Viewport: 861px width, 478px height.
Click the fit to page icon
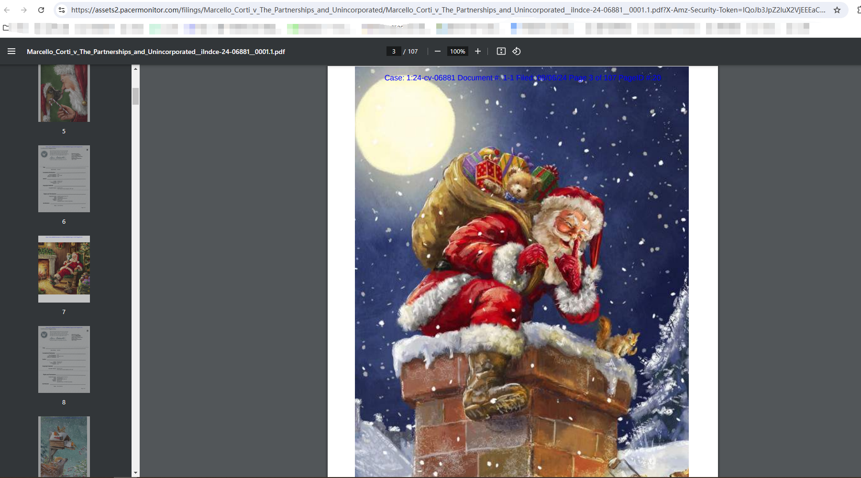click(501, 51)
